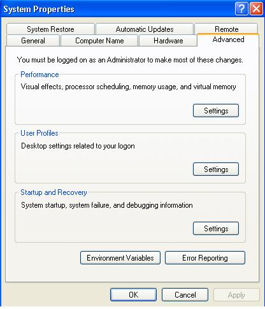Click the question mark Help icon

(x=241, y=9)
